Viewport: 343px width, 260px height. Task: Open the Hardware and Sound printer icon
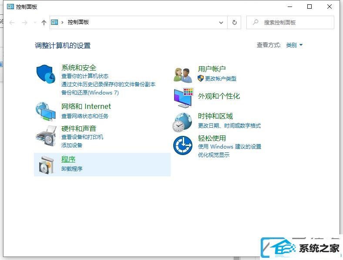coord(46,136)
